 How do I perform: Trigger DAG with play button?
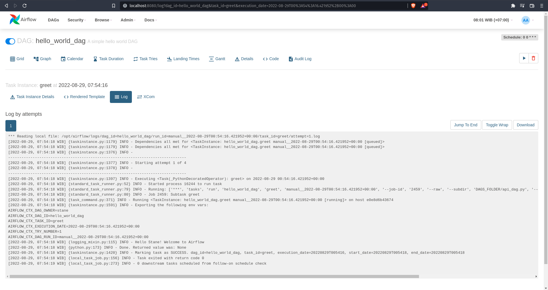tap(524, 58)
